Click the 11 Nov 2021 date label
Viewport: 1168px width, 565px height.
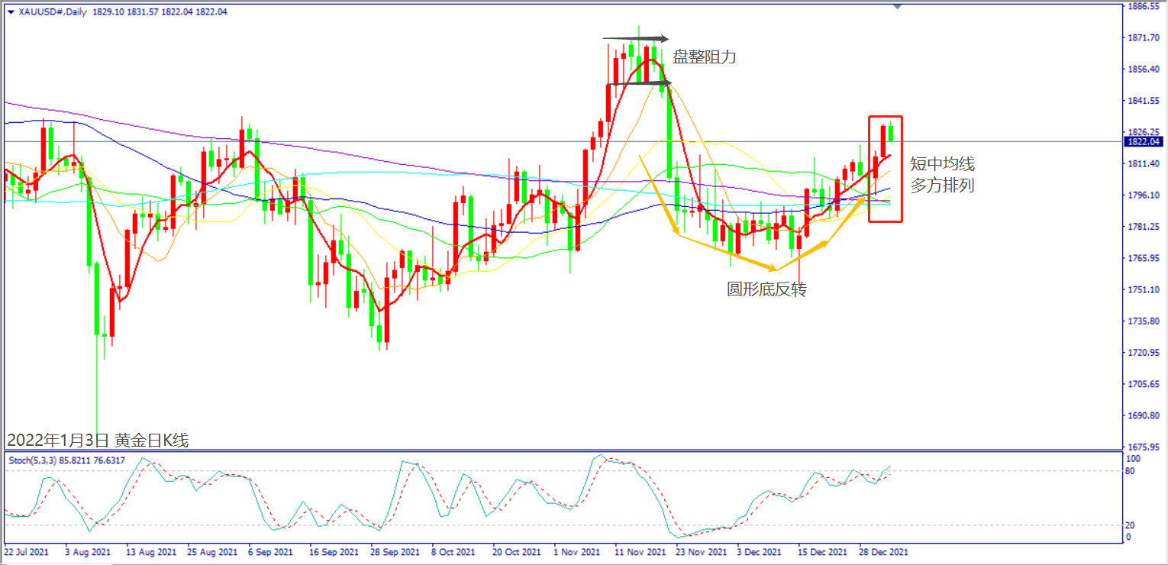click(640, 551)
